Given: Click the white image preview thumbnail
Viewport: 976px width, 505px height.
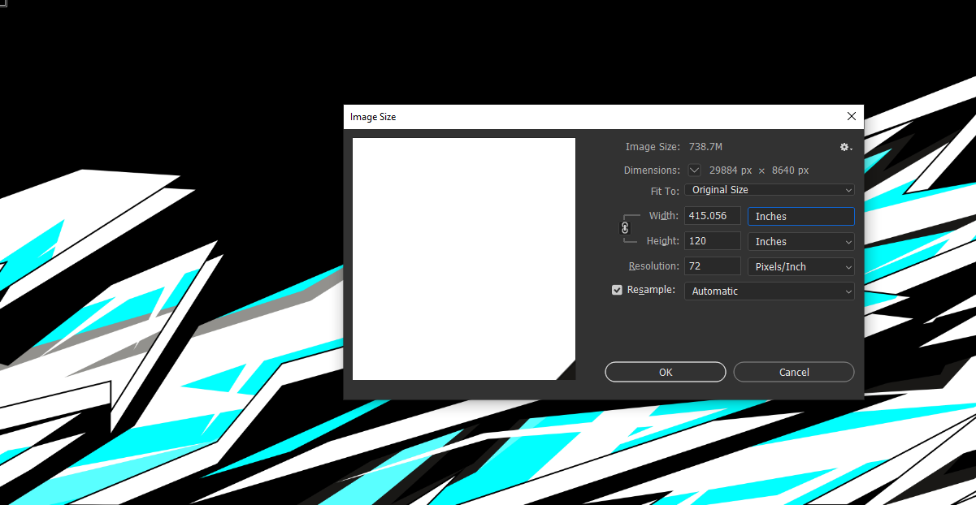Looking at the screenshot, I should click(463, 258).
